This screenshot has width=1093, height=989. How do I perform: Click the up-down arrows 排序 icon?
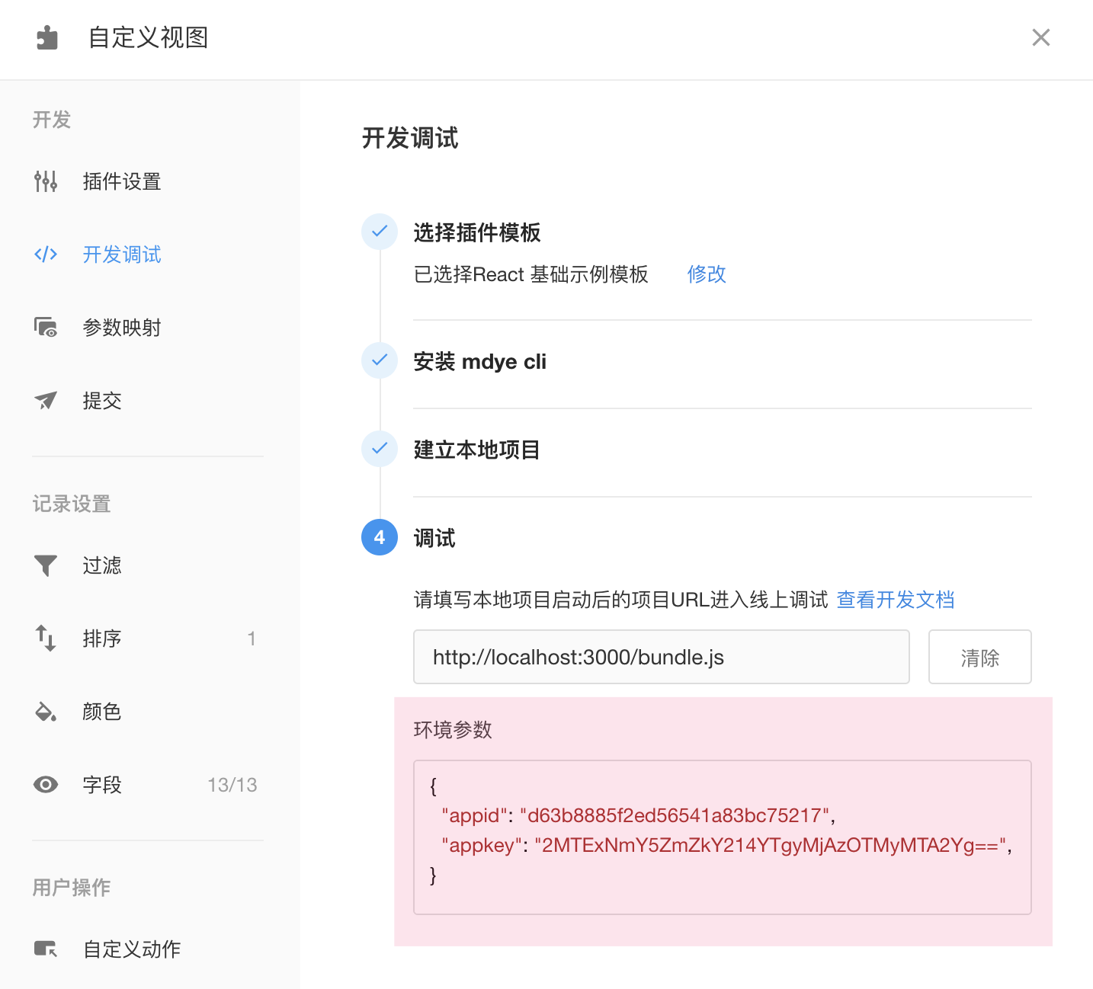(x=46, y=639)
